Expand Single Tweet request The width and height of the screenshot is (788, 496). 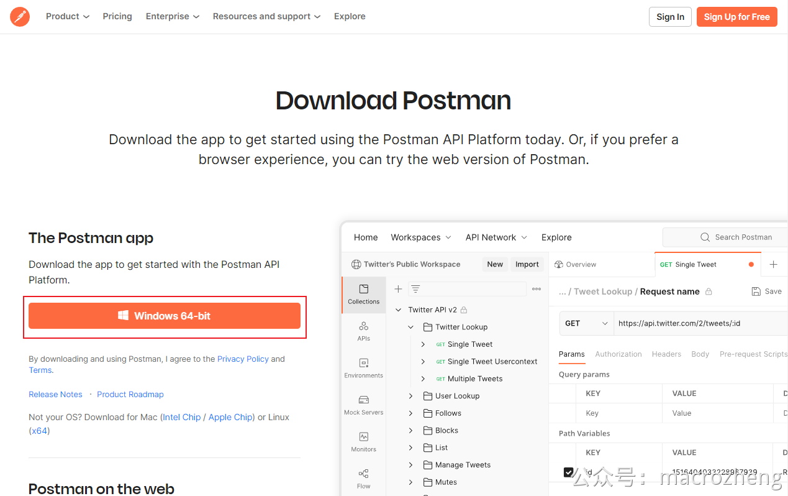423,344
